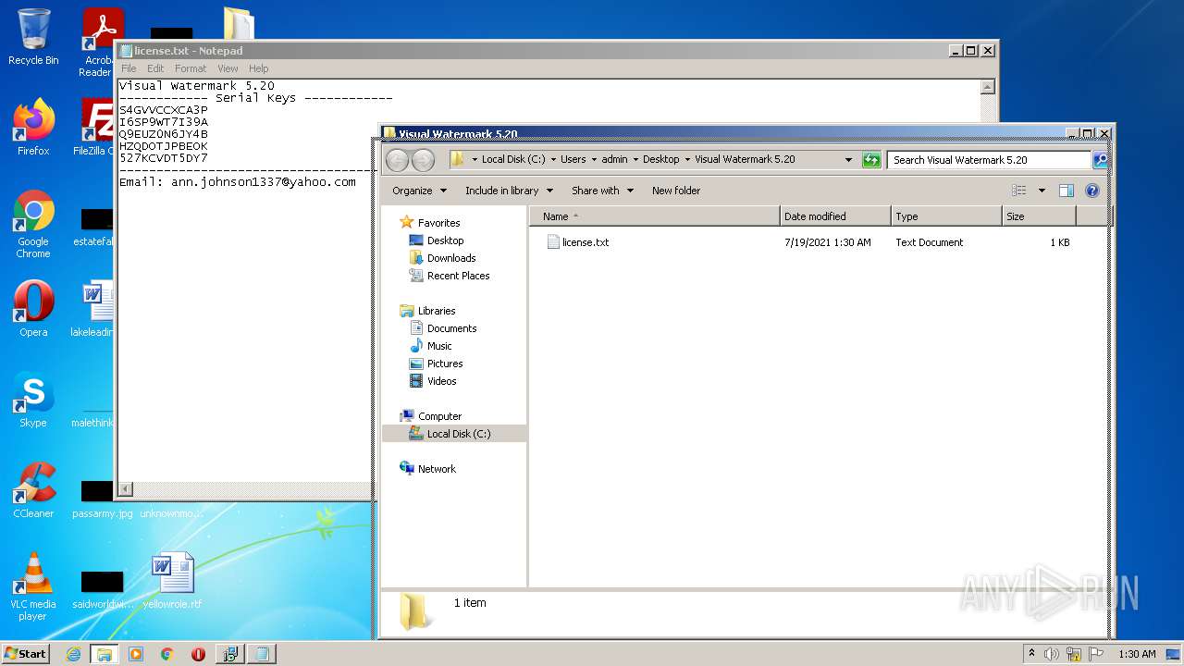Click Desktop in address breadcrumb

click(x=661, y=160)
